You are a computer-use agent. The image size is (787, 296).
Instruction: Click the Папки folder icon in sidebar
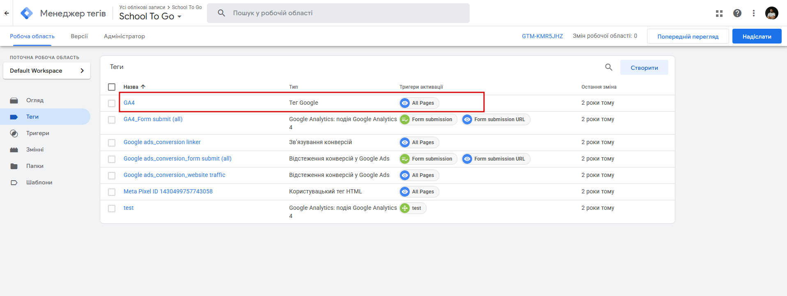14,166
